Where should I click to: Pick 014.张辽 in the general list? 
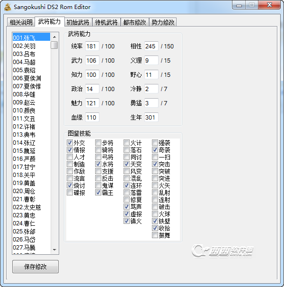pyautogui.click(x=31, y=143)
